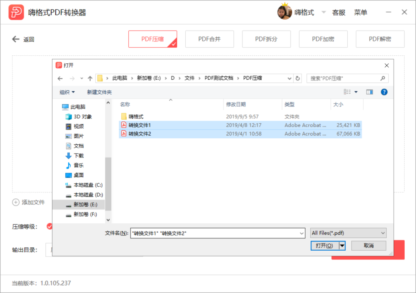Viewport: 416px width, 293px height.
Task: Focus the 搜索"PDF压缩" search box
Action: [348, 79]
